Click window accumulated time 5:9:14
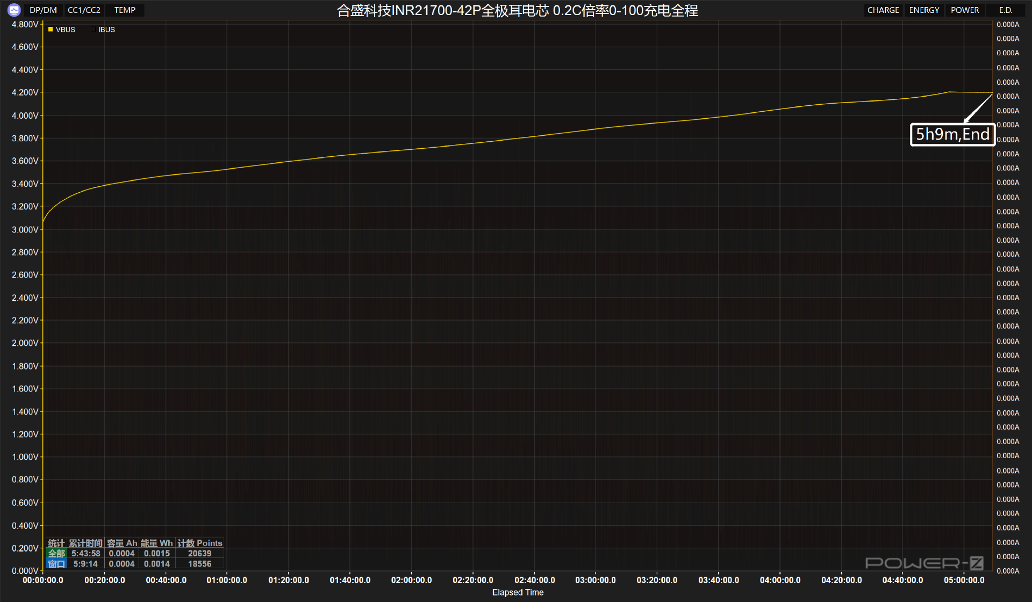This screenshot has width=1032, height=602. [x=85, y=564]
